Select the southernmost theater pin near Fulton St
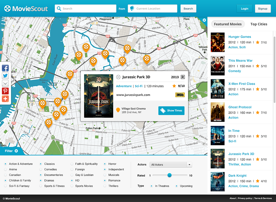 pyautogui.click(x=49, y=123)
